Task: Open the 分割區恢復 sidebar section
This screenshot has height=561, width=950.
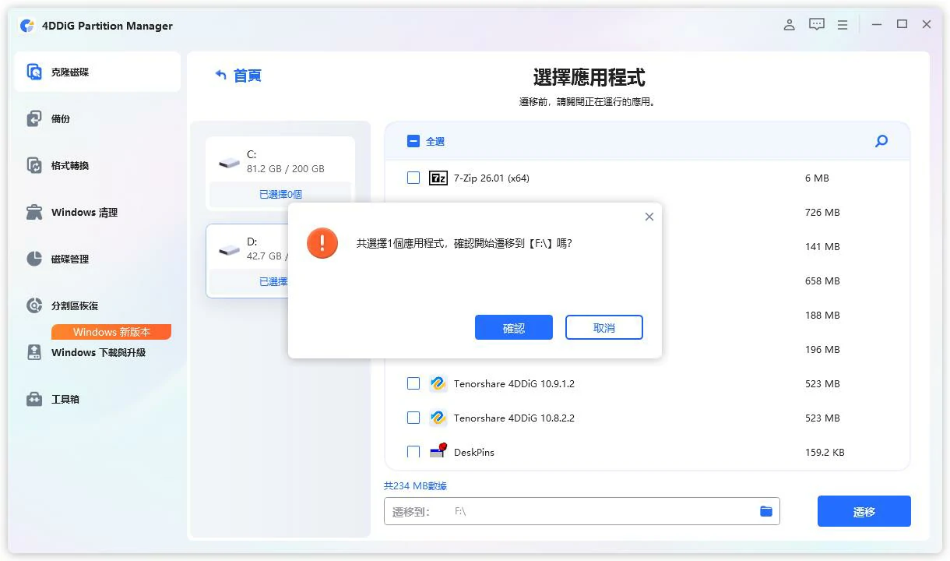Action: click(x=97, y=305)
